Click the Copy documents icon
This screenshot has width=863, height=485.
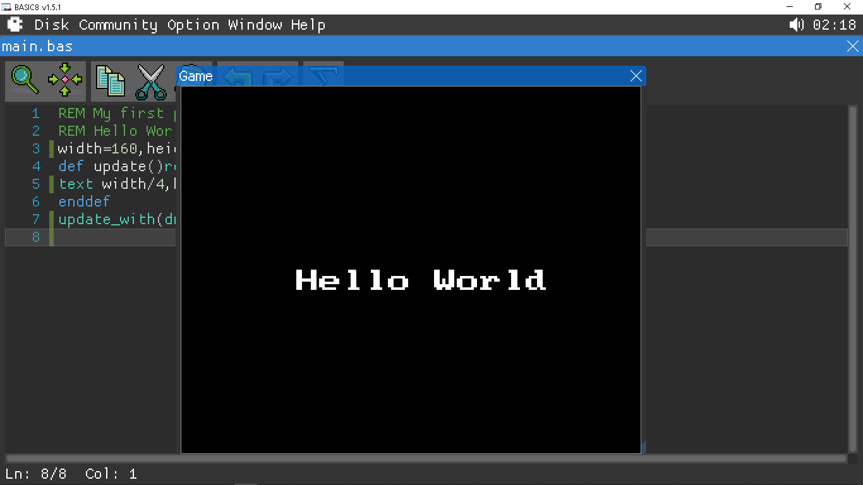pos(111,81)
